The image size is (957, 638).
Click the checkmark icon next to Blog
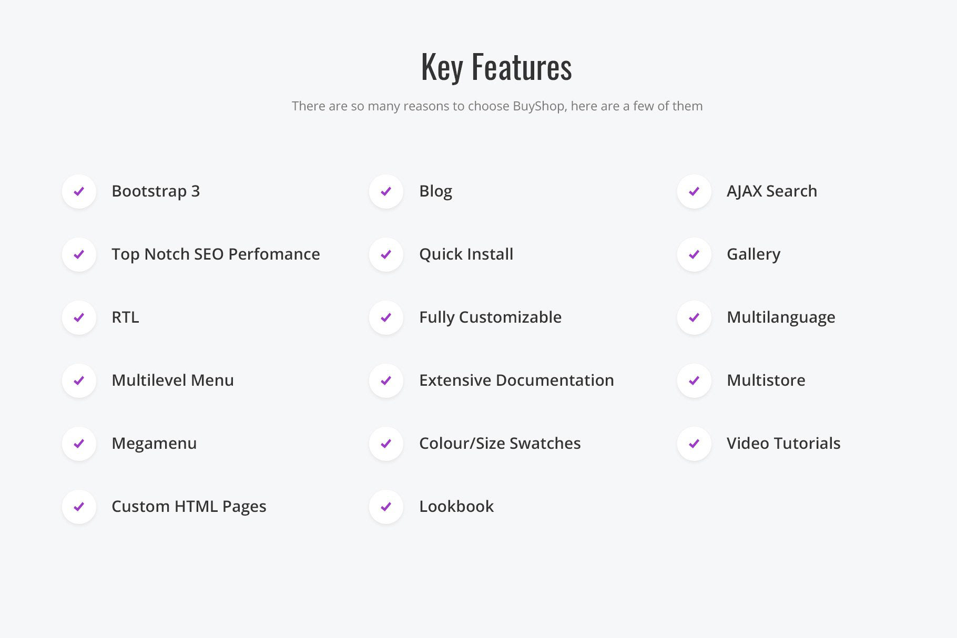[x=386, y=191]
